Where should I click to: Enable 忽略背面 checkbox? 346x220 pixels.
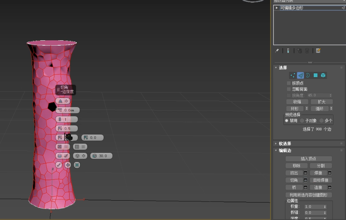[x=289, y=89]
